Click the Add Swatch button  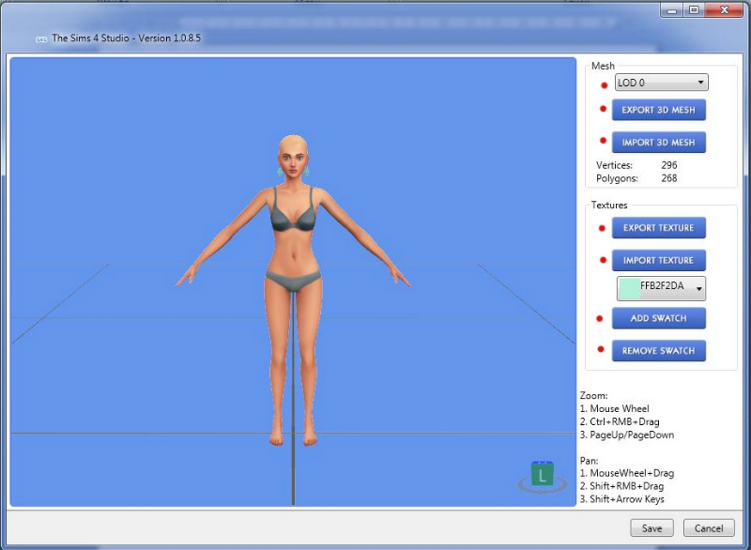click(x=659, y=318)
